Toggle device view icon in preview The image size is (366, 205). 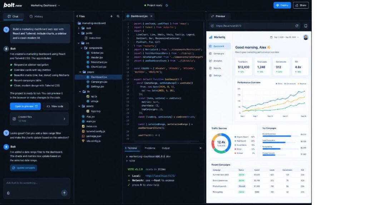pos(306,26)
